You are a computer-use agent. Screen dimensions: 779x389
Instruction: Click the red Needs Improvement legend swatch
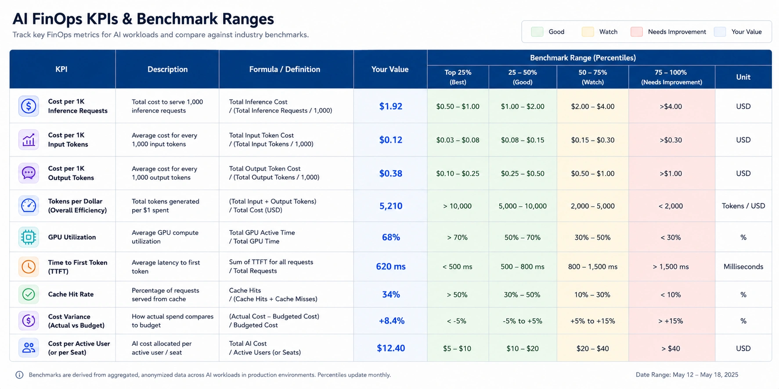pos(636,32)
